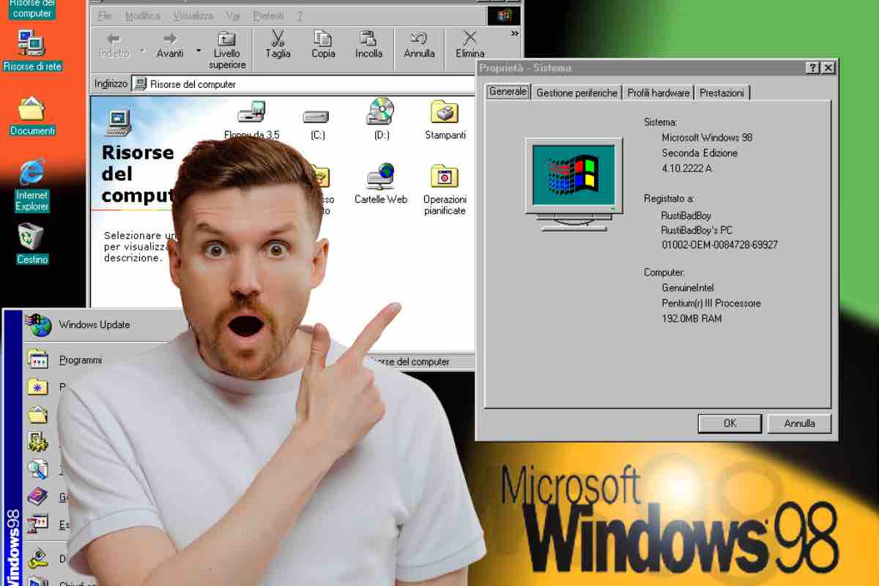Launch Internet Explorer from the desktop
This screenshot has height=586, width=879.
coord(32,185)
